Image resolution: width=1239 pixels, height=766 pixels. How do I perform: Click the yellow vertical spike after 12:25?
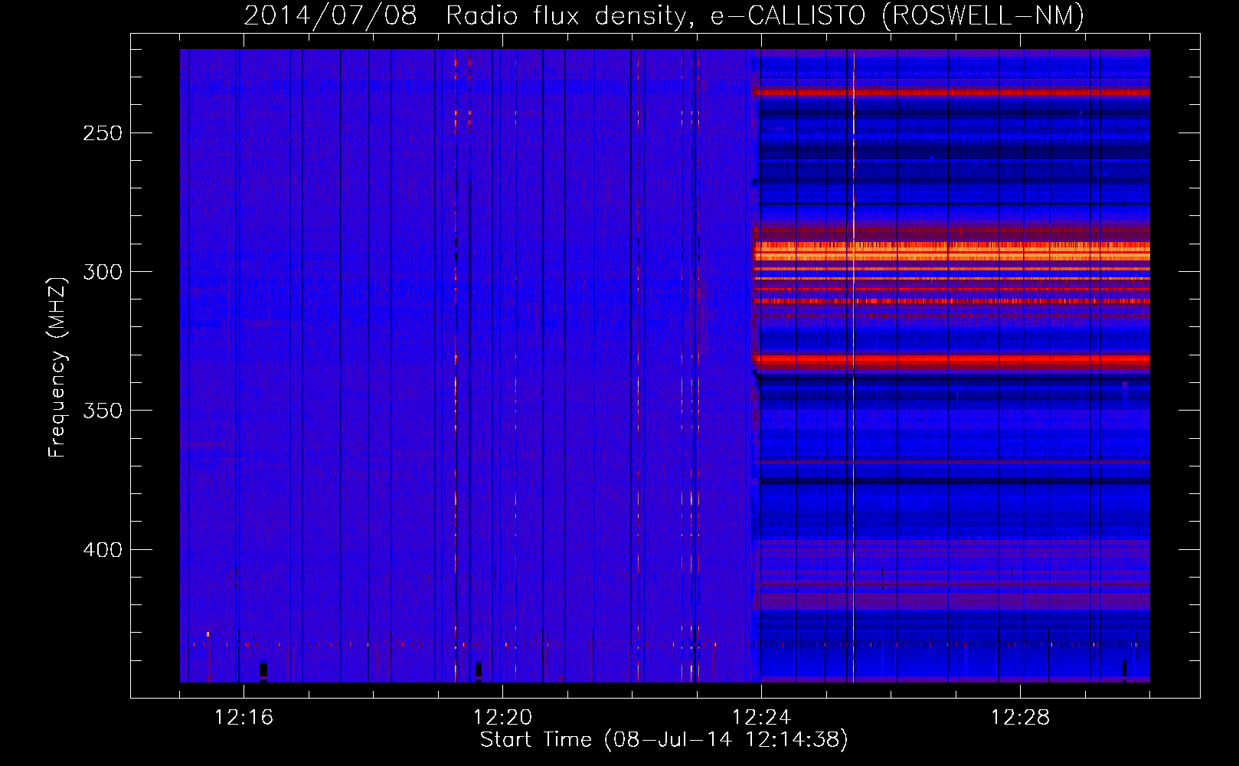[853, 365]
